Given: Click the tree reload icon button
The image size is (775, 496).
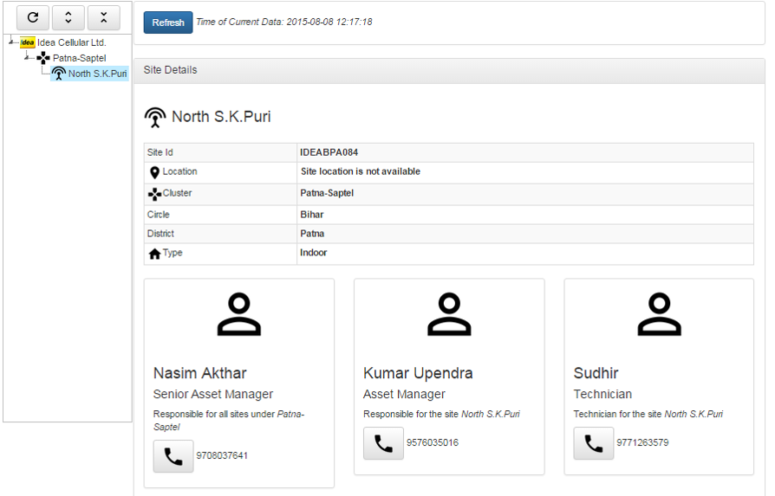Looking at the screenshot, I should (33, 18).
